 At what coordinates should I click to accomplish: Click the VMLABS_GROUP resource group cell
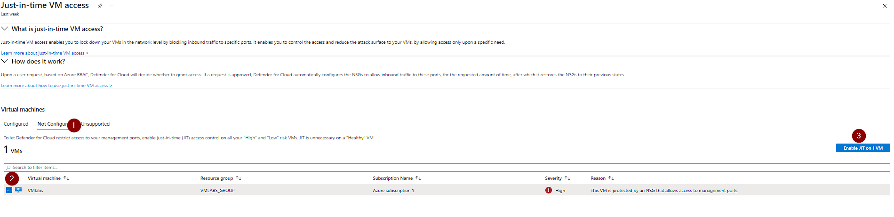tap(217, 191)
